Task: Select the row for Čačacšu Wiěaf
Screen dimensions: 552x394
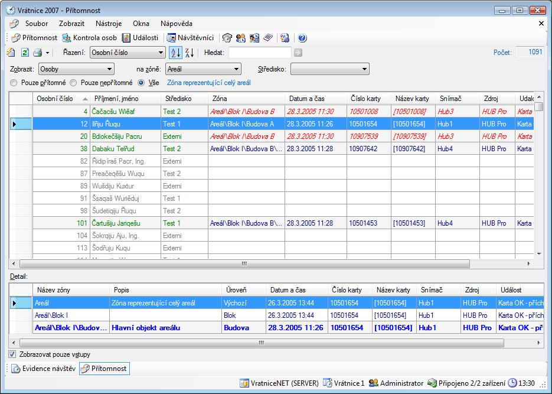Action: pos(272,112)
